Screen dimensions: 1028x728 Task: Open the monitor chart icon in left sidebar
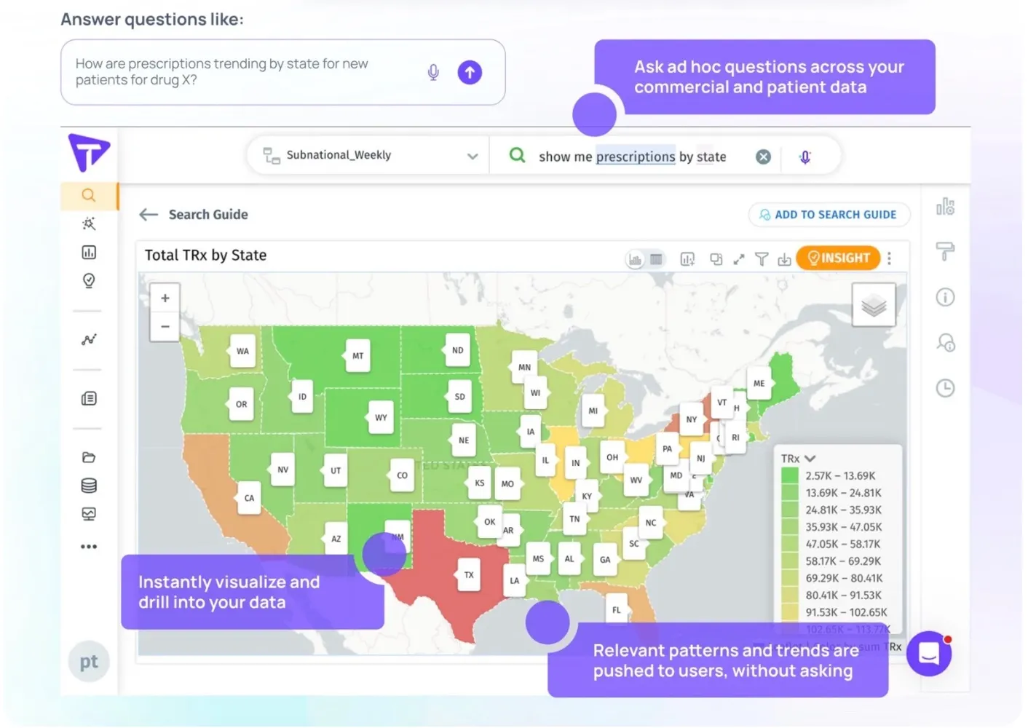(x=89, y=514)
